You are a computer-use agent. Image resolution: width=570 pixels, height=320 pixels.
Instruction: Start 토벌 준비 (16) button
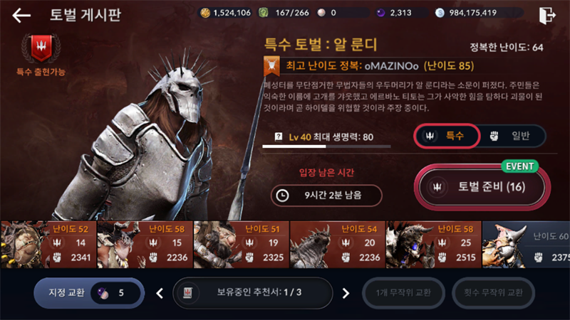(x=482, y=187)
